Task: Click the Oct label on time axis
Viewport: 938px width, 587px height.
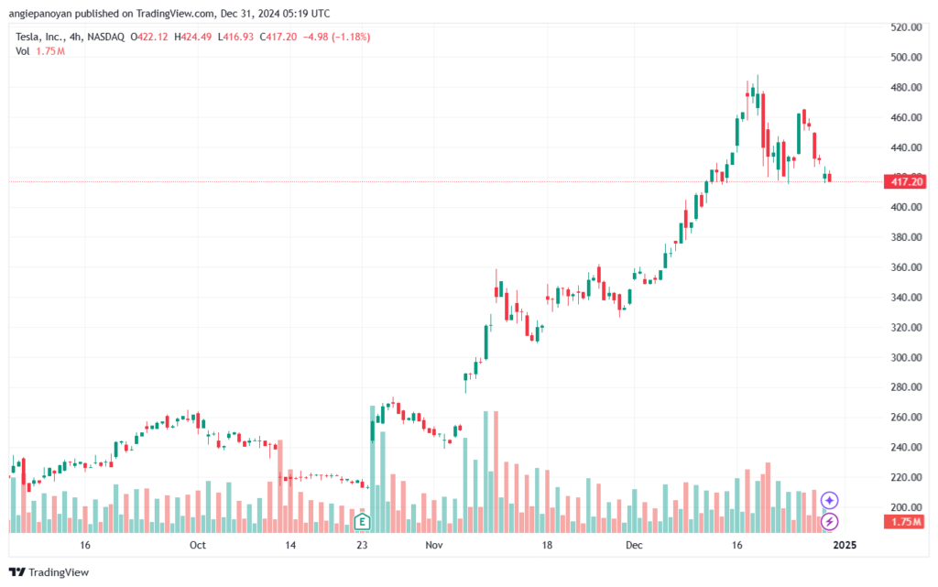Action: coord(198,545)
